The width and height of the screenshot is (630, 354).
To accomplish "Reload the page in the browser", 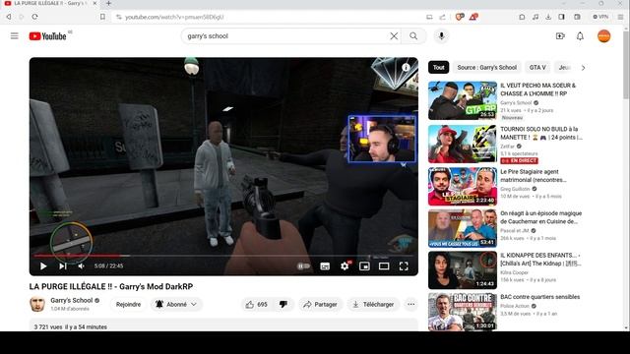I will click(35, 17).
